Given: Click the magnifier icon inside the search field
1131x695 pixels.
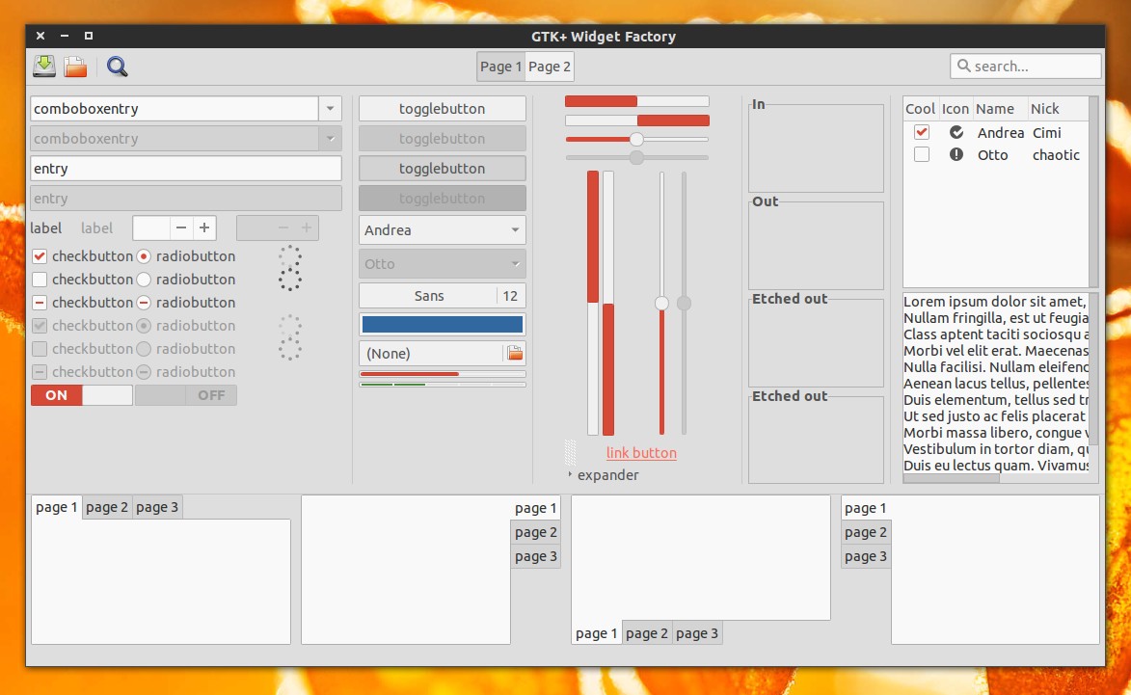Looking at the screenshot, I should pyautogui.click(x=965, y=66).
